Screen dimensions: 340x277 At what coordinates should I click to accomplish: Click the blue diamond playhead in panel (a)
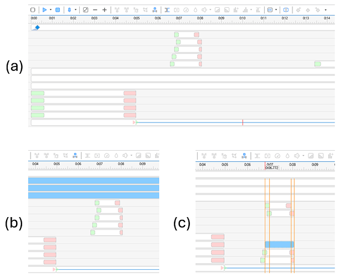[37, 27]
